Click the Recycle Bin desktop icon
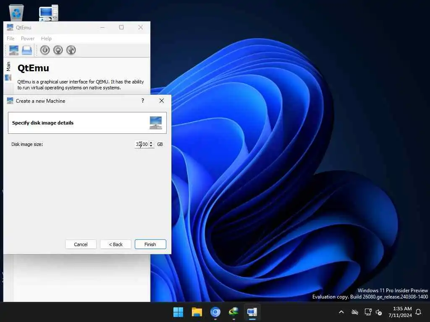 16,12
